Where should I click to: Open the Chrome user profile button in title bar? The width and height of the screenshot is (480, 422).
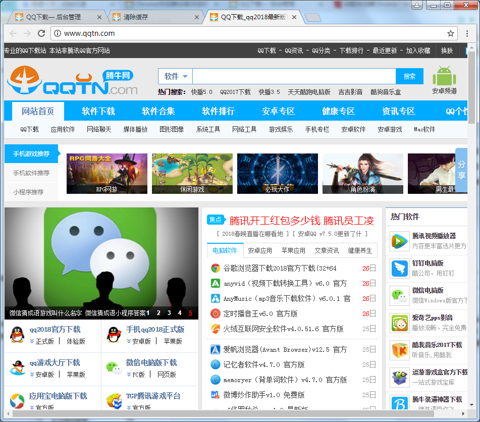416,5
